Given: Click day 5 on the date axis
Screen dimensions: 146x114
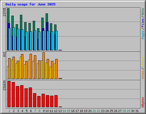Looking at the screenshot, I should (27, 111).
